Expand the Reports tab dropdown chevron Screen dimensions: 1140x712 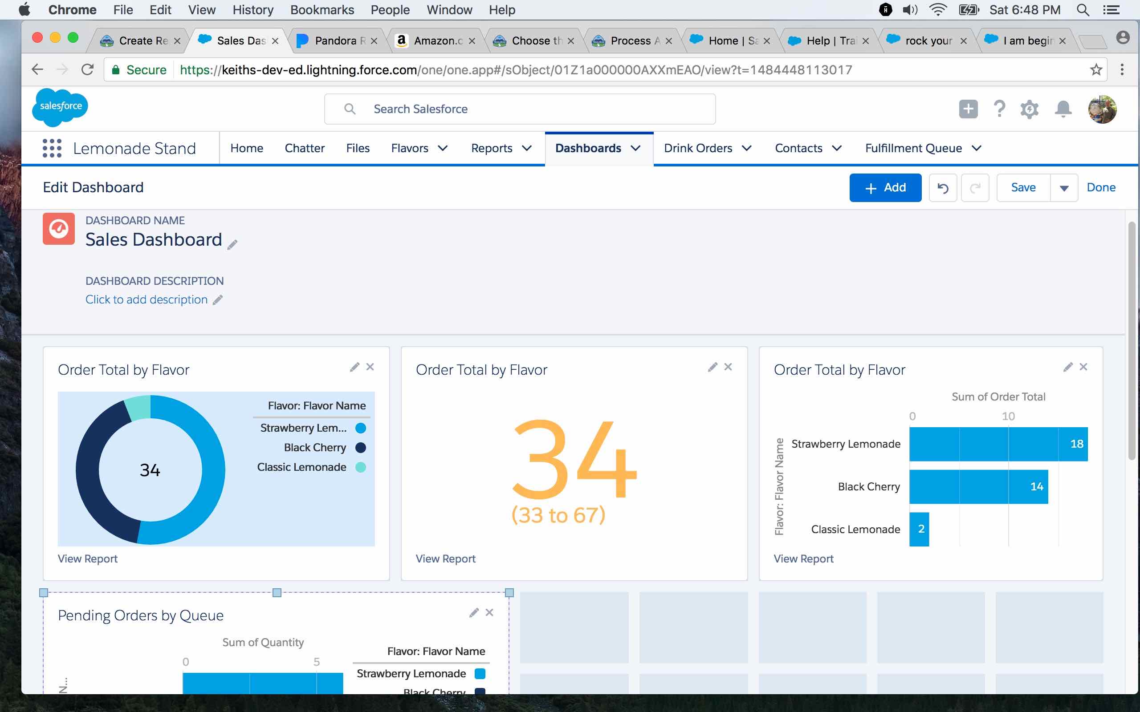pos(527,148)
